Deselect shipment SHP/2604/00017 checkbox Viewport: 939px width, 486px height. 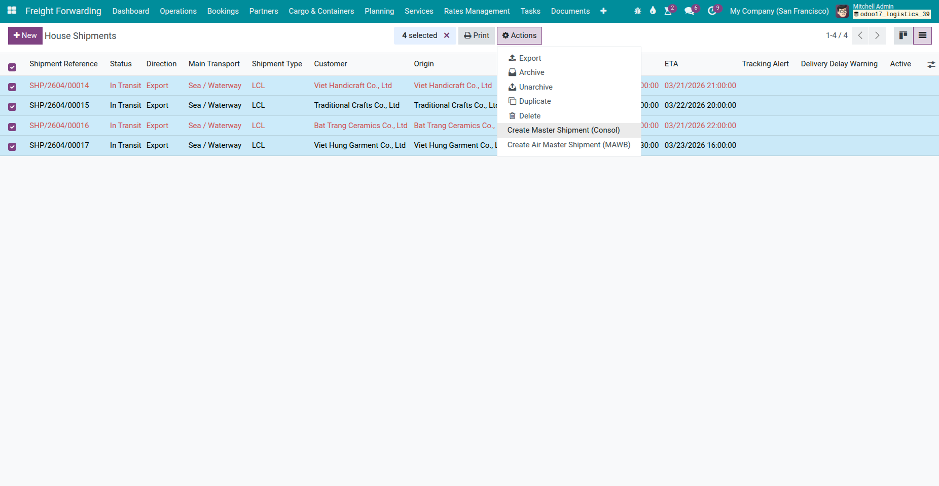[12, 146]
